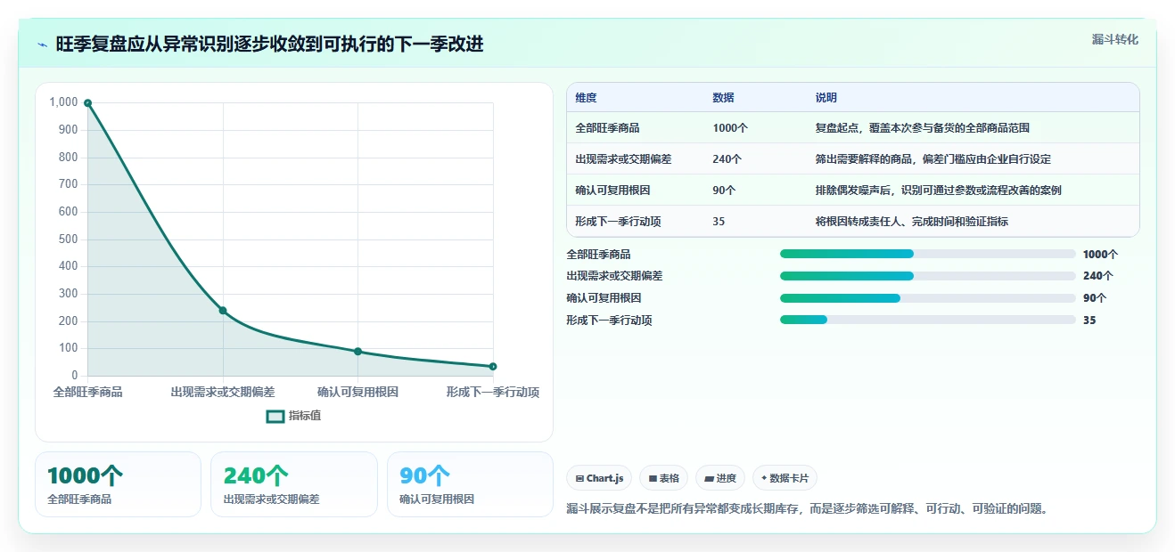Click the 出现需求或交期偏差 progress bar
This screenshot has height=552, width=1175.
click(928, 276)
